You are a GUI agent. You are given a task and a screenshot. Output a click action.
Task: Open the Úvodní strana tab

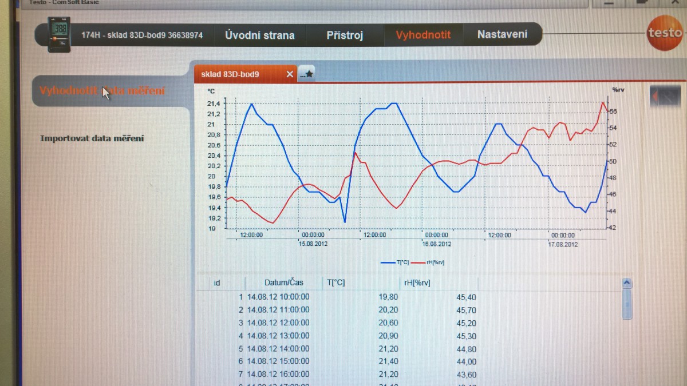[x=259, y=35]
